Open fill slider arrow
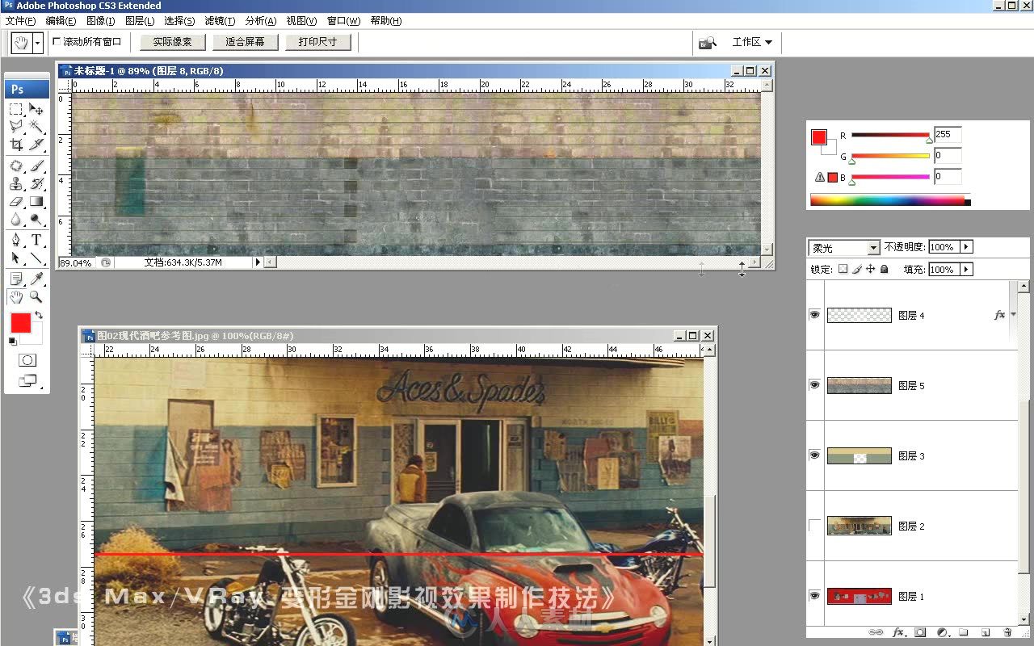 pos(966,270)
